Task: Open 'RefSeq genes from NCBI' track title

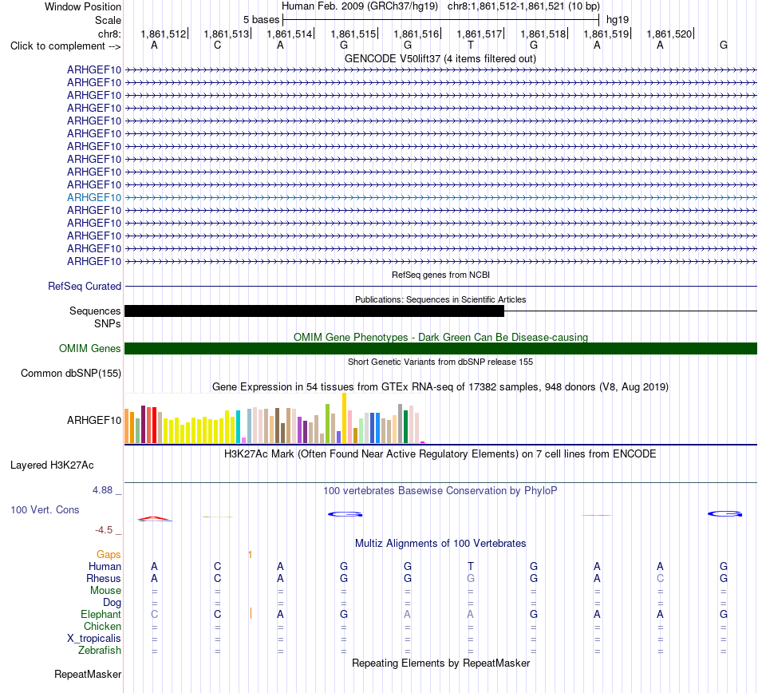Action: pos(440,275)
